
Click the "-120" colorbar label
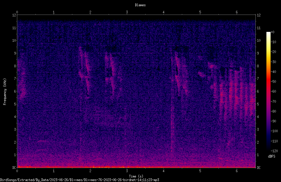pos(274,151)
